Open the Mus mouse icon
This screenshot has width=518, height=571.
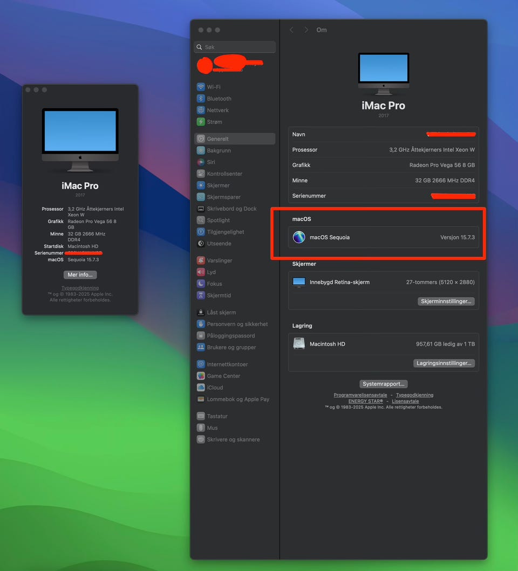point(201,428)
